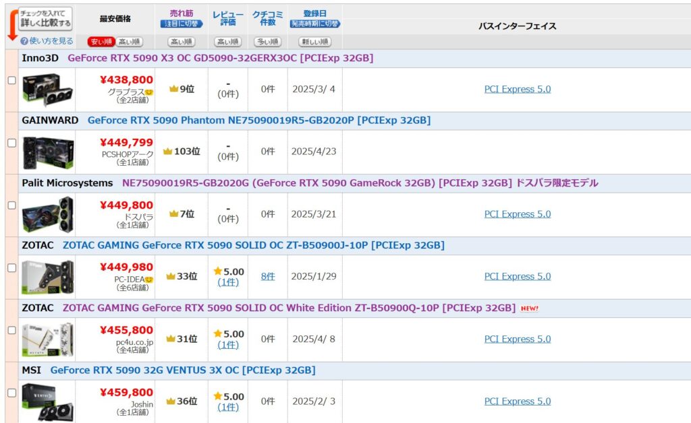Viewport: 691px width, 423px height.
Task: Open ZOTAC SOLID OC ZT-B50900J-10P product link
Action: (x=254, y=245)
